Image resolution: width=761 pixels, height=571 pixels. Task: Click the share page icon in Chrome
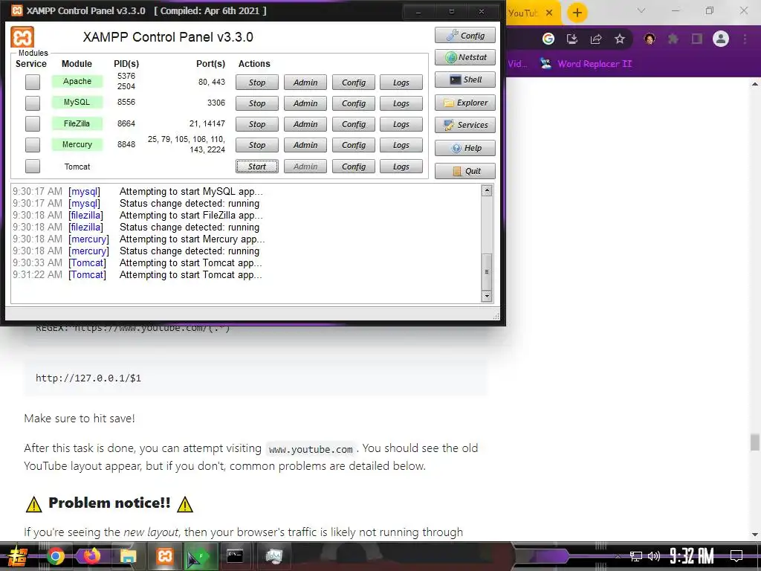click(596, 39)
